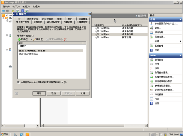Open the Action menu
Image resolution: width=183 pixels, height=136 pixels.
[x=16, y=7]
